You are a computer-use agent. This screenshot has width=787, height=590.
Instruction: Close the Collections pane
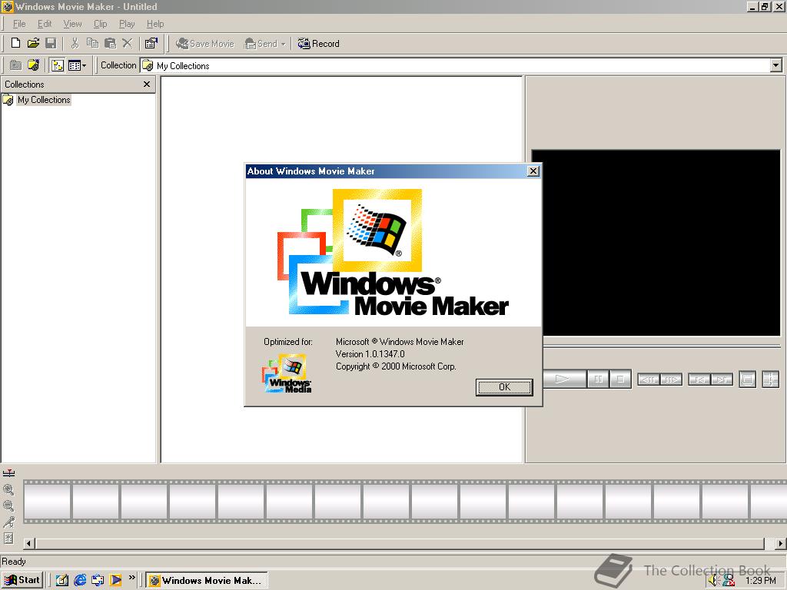(147, 85)
